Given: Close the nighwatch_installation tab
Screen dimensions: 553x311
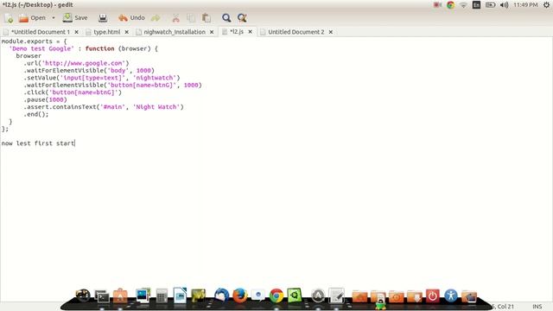Looking at the screenshot, I should 212,32.
